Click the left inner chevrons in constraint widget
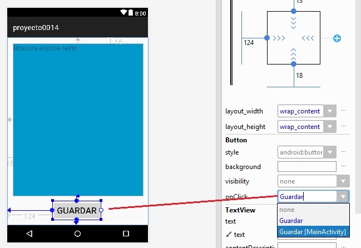 pyautogui.click(x=279, y=38)
